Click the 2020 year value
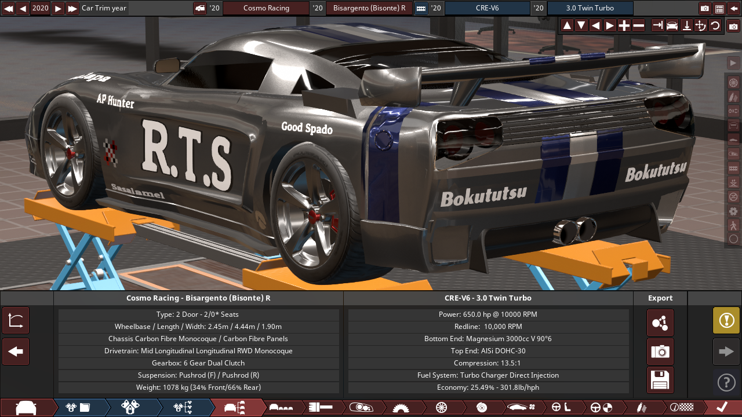Viewport: 742px width, 417px height. [x=41, y=8]
